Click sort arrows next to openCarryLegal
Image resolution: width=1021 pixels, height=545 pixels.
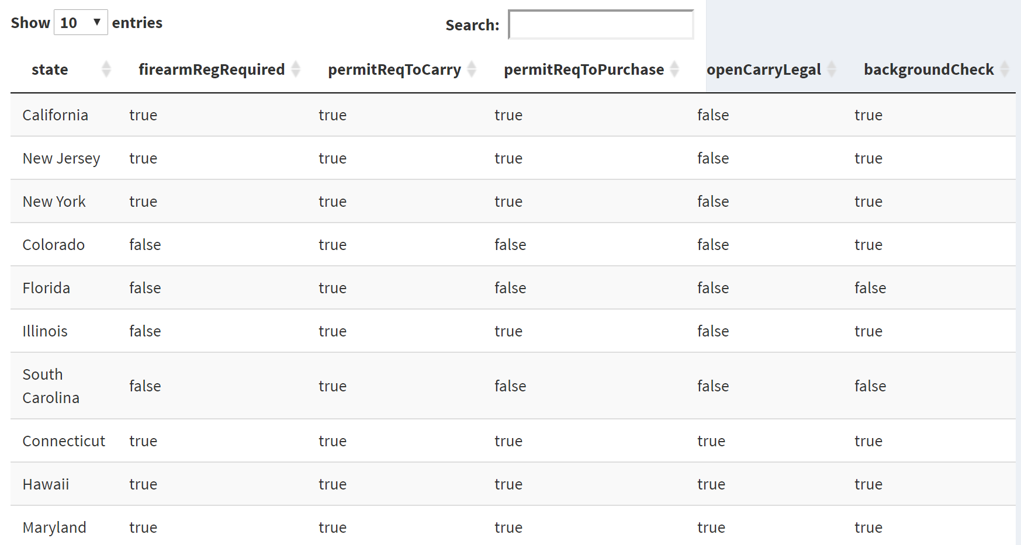pos(832,69)
